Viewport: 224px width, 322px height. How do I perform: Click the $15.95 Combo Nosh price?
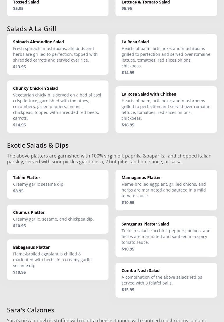(x=128, y=290)
